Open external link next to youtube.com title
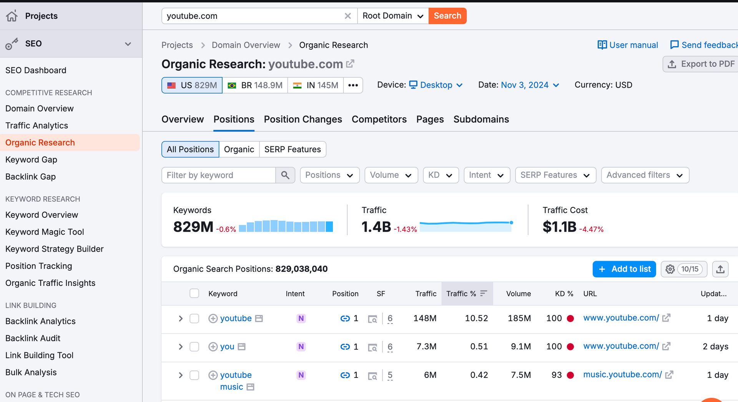 click(350, 63)
